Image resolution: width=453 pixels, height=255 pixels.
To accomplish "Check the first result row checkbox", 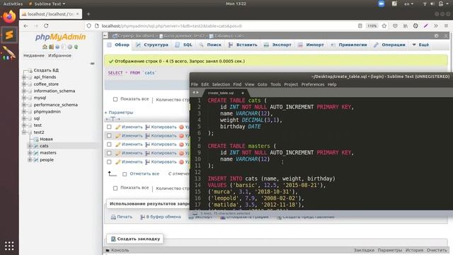I will click(x=109, y=127).
